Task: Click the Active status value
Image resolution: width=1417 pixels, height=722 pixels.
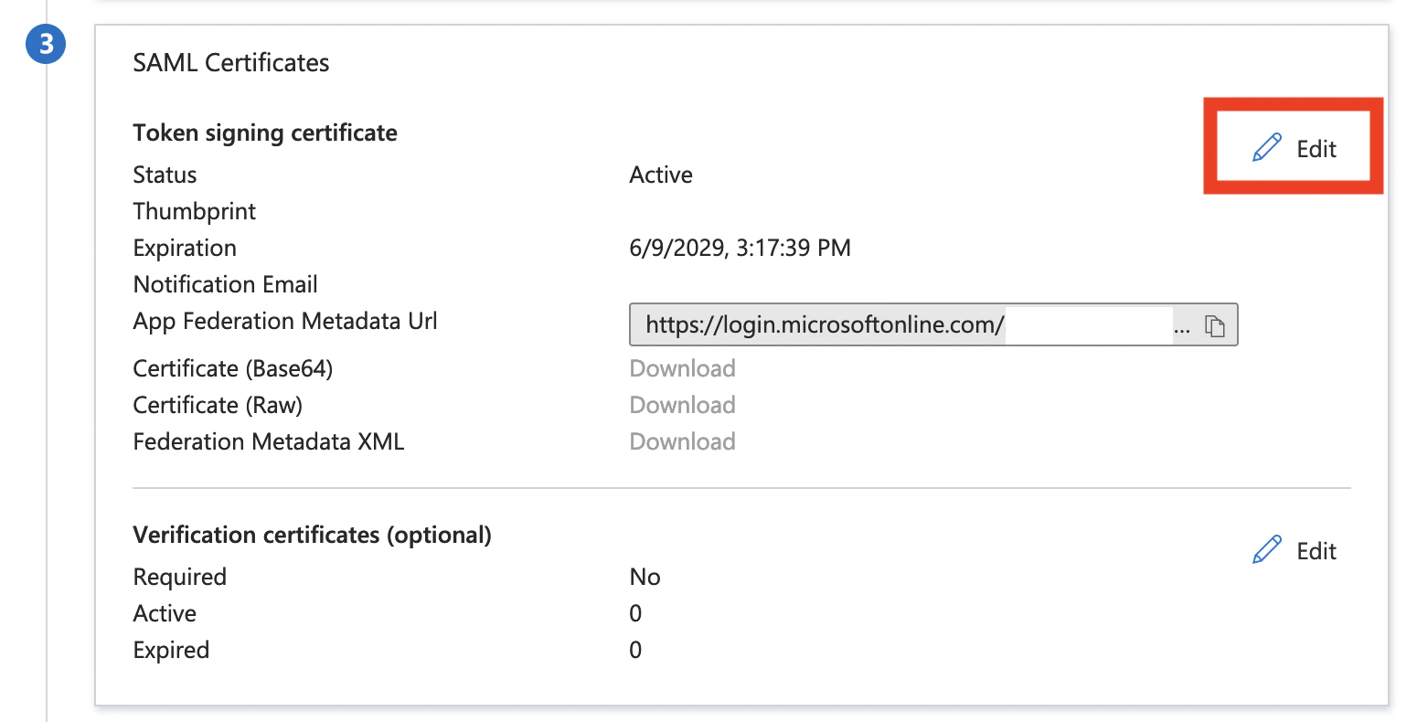Action: pyautogui.click(x=661, y=175)
